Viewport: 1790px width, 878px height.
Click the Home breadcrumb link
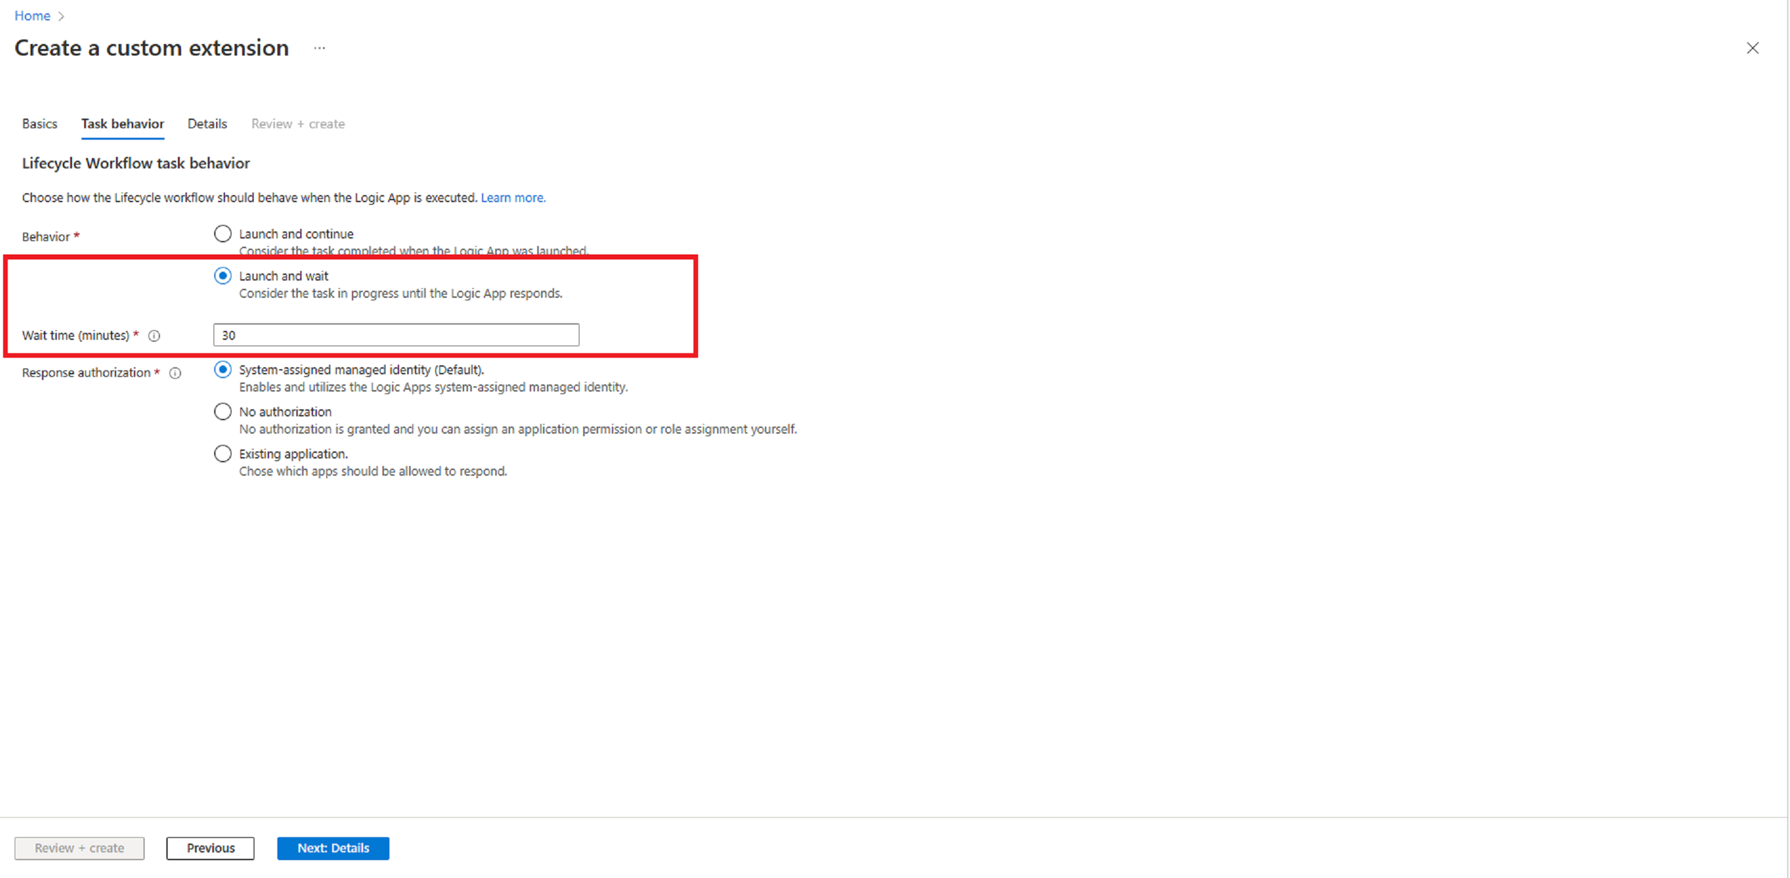point(34,13)
